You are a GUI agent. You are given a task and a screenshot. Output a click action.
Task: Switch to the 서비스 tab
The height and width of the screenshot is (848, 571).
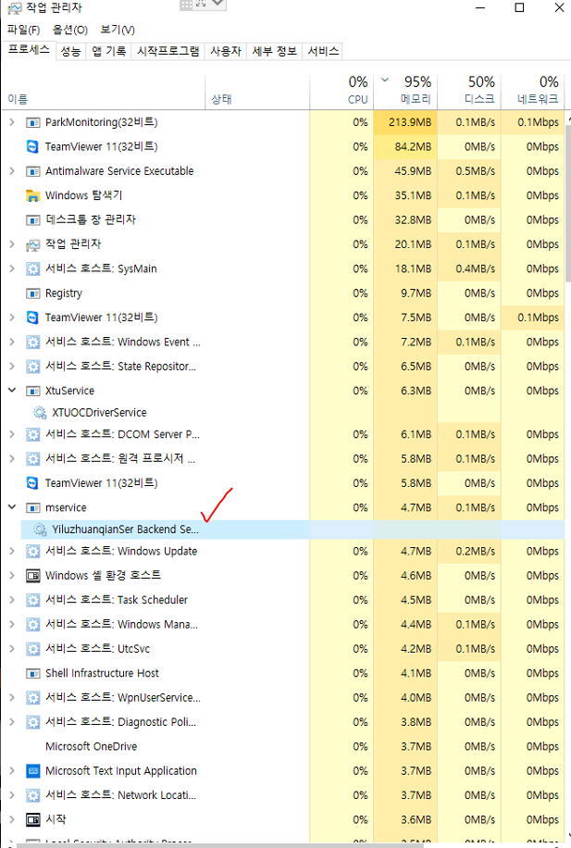coord(323,51)
